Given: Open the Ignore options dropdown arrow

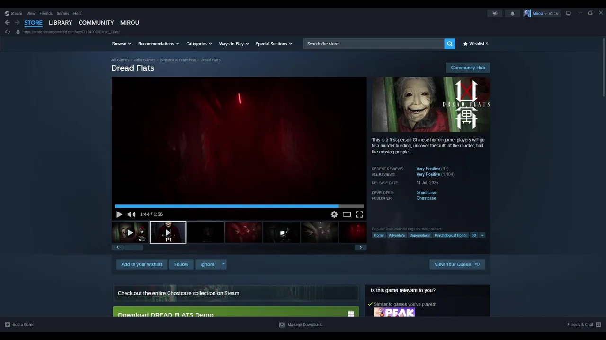Looking at the screenshot, I should click(223, 264).
